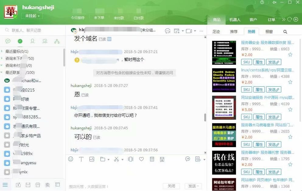Image resolution: width=302 pixels, height=191 pixels.
Task: Open the mail envelope icon at bottom
Action: pos(28,185)
